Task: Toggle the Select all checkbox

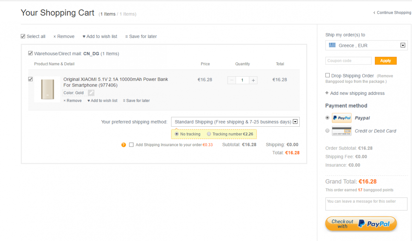Action: coord(23,36)
